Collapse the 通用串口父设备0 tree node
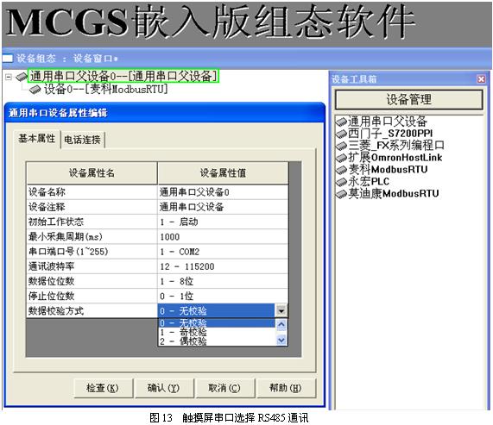The image size is (493, 425). pos(9,77)
